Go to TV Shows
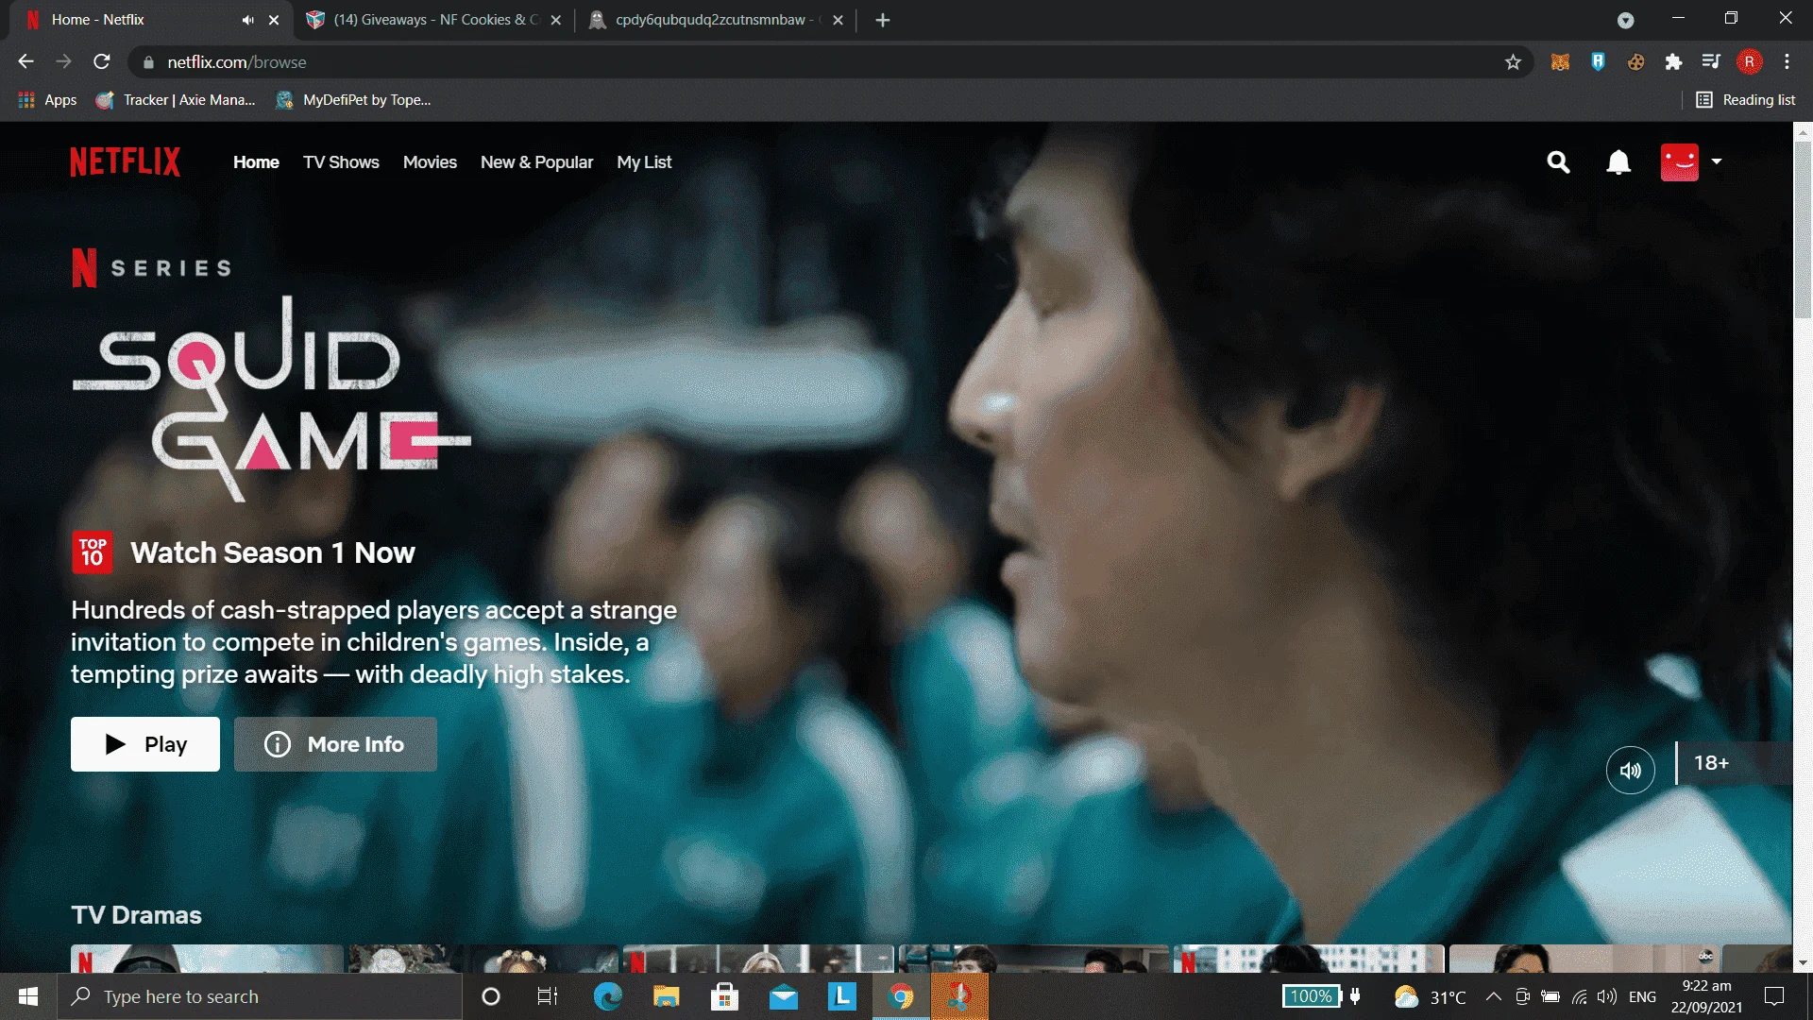The width and height of the screenshot is (1813, 1020). (341, 161)
